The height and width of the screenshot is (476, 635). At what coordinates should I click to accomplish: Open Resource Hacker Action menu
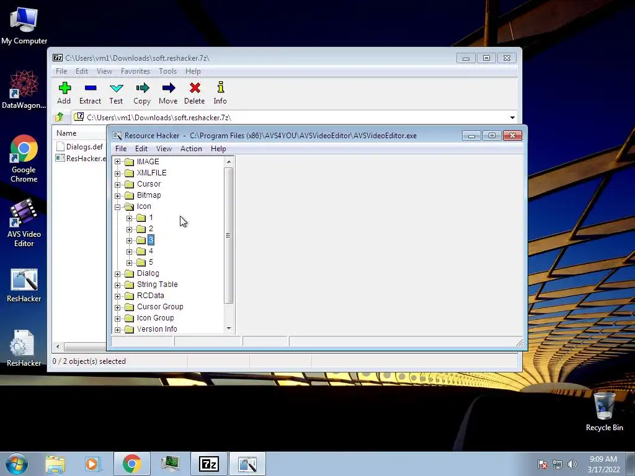(x=191, y=149)
